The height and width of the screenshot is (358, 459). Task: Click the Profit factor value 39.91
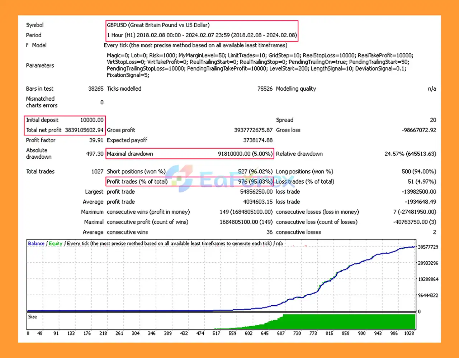(96, 140)
